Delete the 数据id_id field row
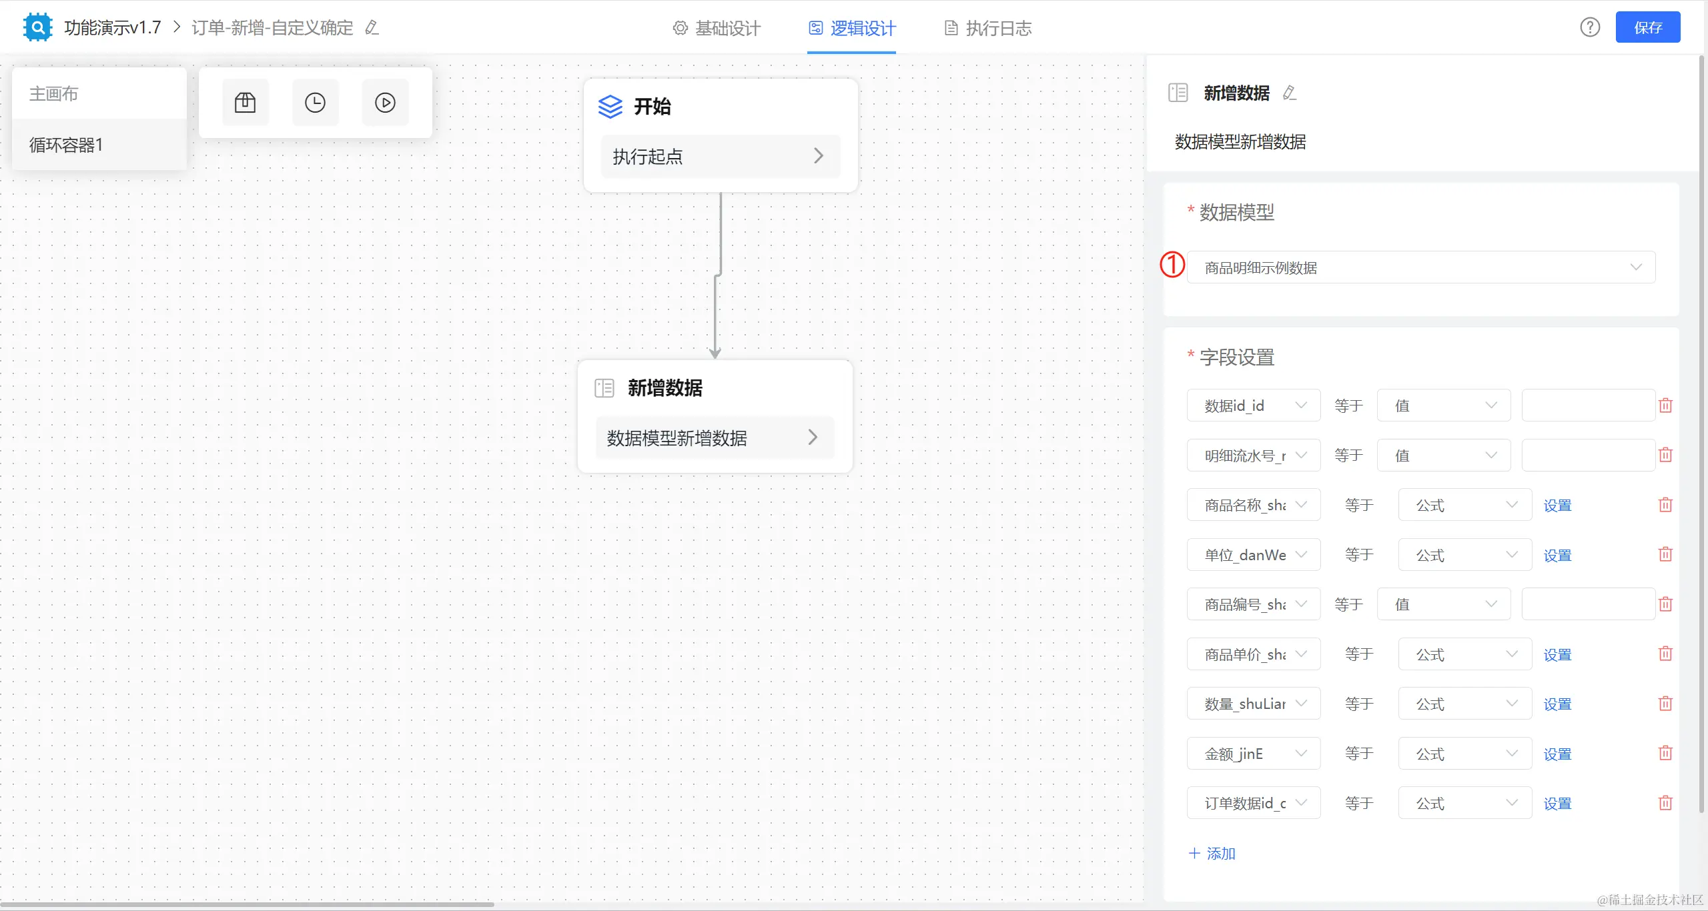This screenshot has height=911, width=1708. (x=1665, y=405)
